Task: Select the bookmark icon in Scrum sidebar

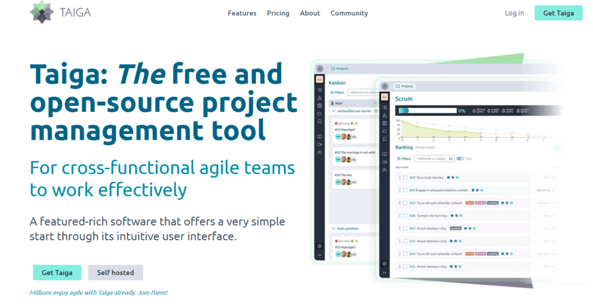Action: click(x=384, y=139)
